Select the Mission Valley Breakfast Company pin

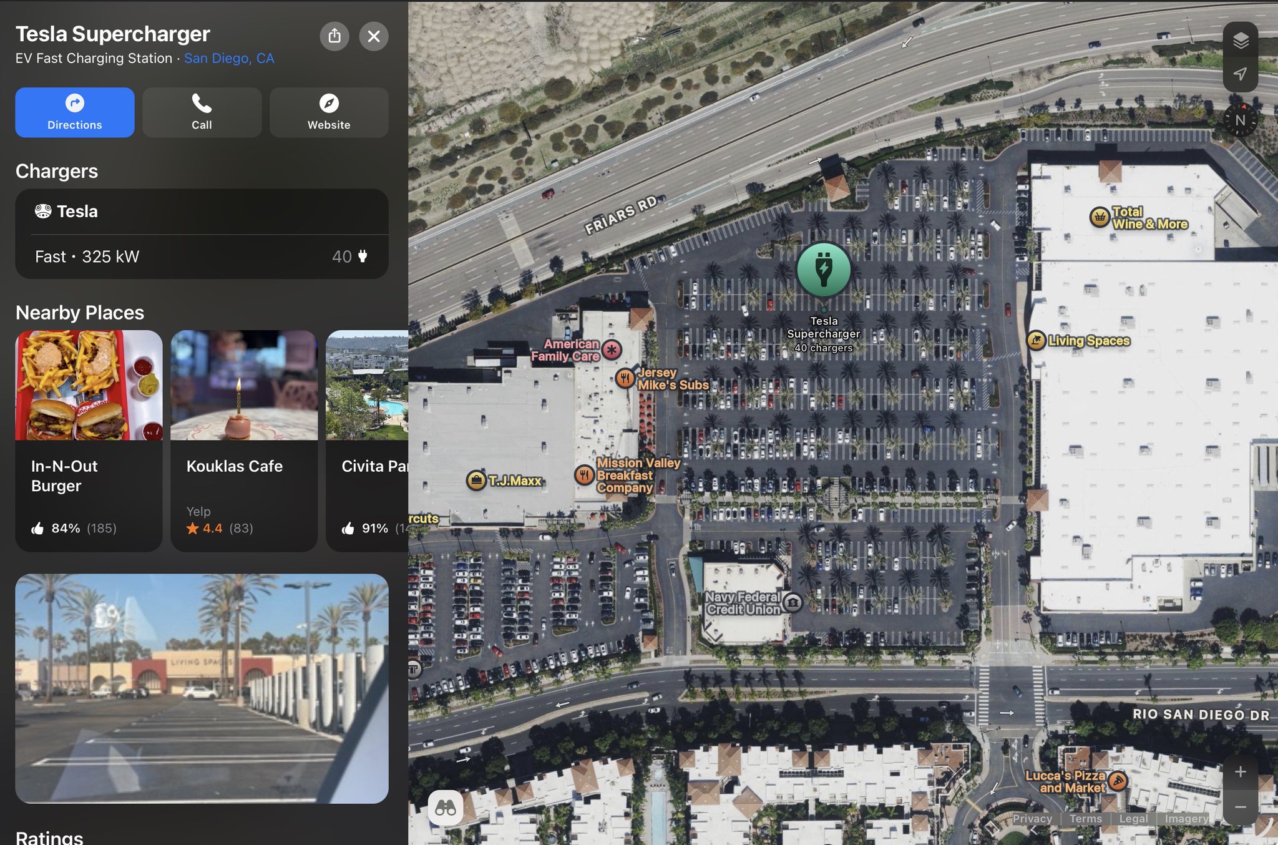point(584,475)
